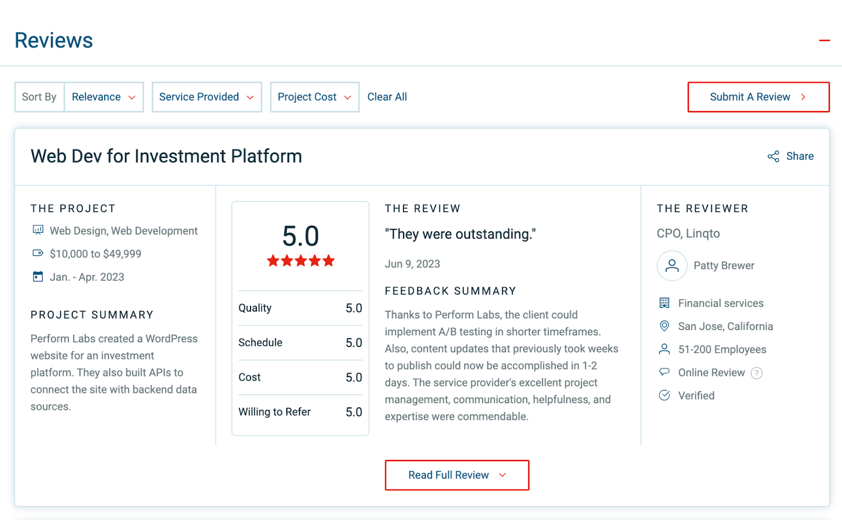This screenshot has width=842, height=520.
Task: Click the Sort By label
Action: click(39, 97)
